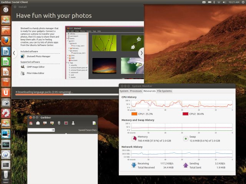Show Gwibber Home stream
This screenshot has height=184, width=246.
click(31, 123)
